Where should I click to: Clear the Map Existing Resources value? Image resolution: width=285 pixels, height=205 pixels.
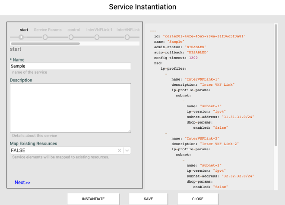119,150
